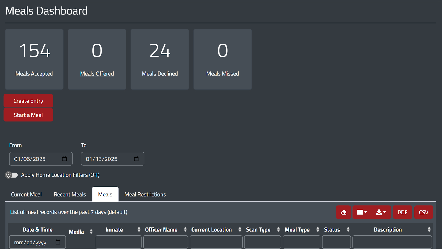This screenshot has height=249, width=442.
Task: Export the list as CSV
Action: coord(423,212)
